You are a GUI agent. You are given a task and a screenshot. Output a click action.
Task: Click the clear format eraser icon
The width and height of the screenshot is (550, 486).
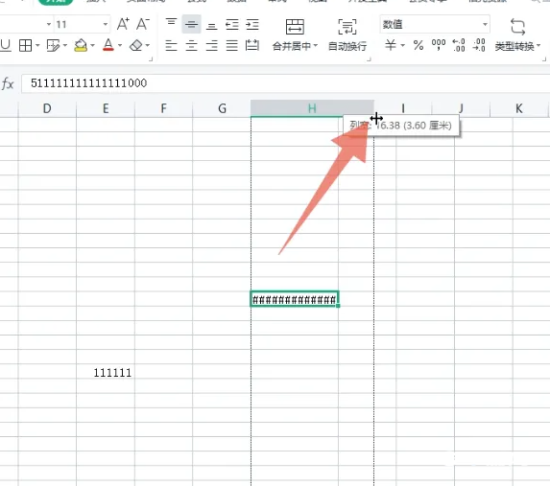pos(136,45)
